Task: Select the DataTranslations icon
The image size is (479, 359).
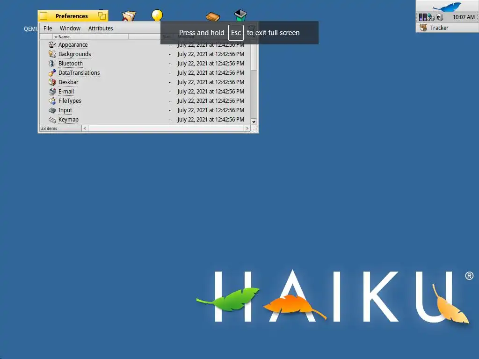Action: click(52, 72)
